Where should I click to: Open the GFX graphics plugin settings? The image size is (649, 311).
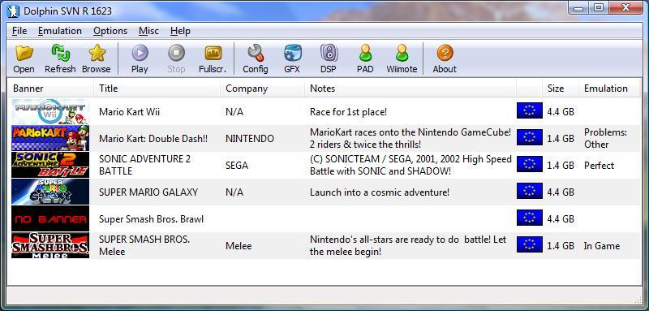[292, 53]
